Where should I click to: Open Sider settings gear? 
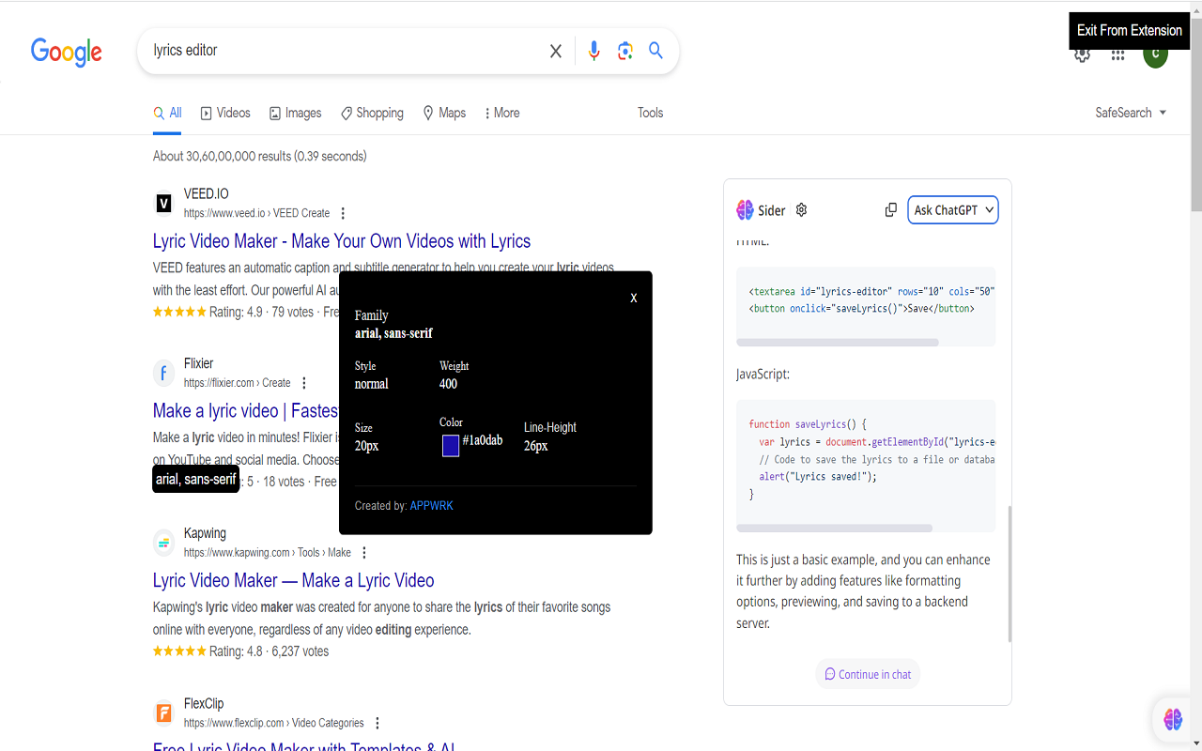point(801,210)
